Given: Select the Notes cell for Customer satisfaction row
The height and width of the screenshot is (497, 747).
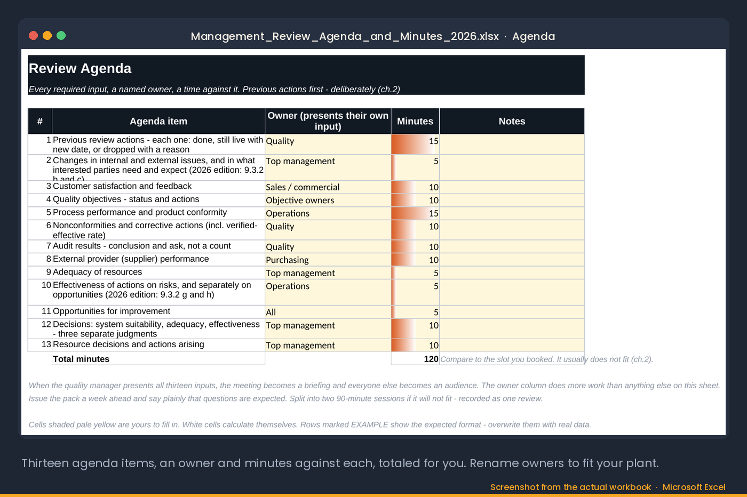Looking at the screenshot, I should point(512,187).
